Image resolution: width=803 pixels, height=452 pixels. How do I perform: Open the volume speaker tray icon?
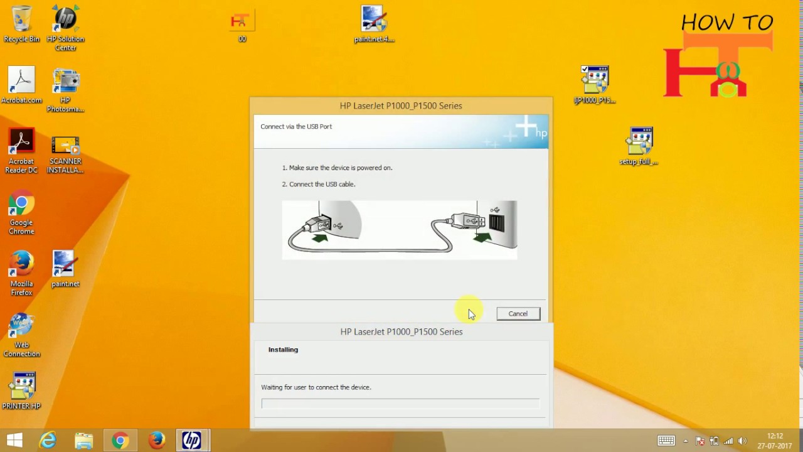coord(743,441)
